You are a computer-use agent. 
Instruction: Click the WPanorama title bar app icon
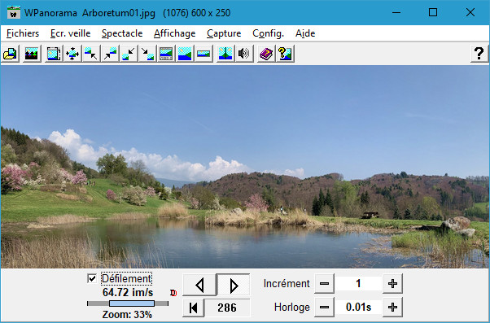(14, 13)
